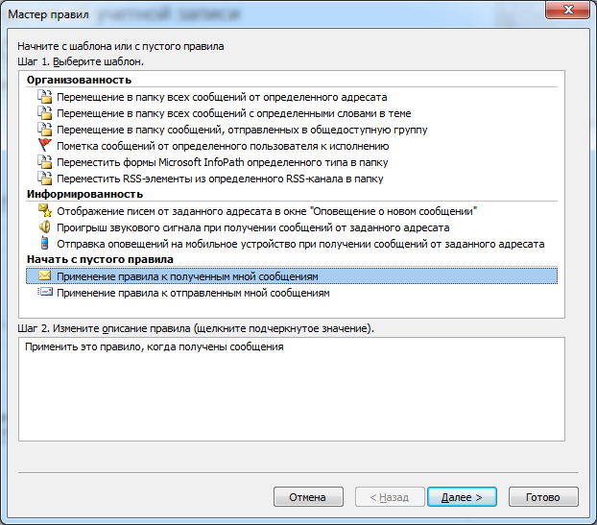The height and width of the screenshot is (525, 597).
Task: Click the envelope icon for received messages rule
Action: click(x=44, y=275)
